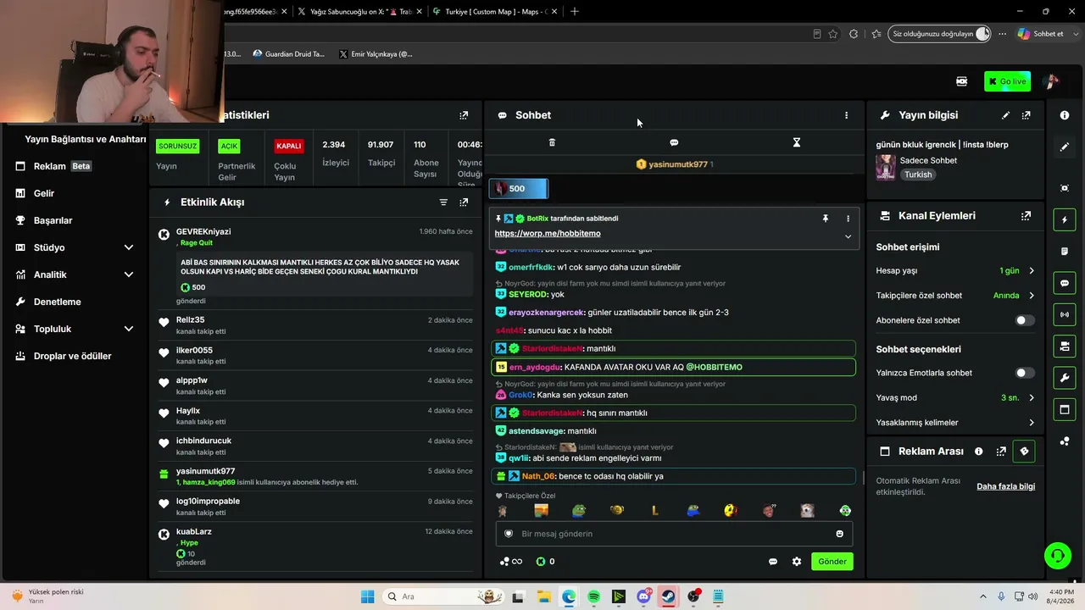Viewport: 1085px width, 610px height.
Task: Edit stream info with the pencil icon
Action: 1005,115
